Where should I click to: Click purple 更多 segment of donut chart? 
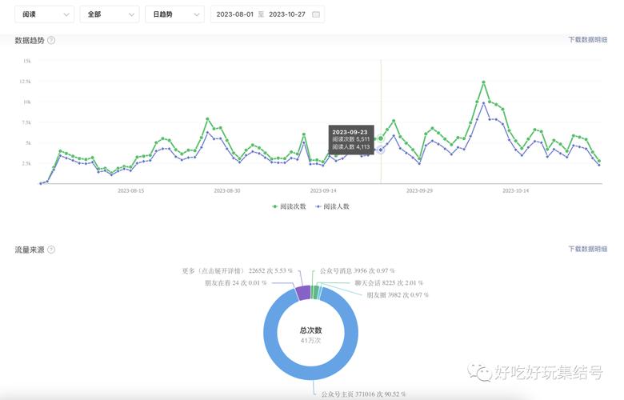[x=303, y=292]
